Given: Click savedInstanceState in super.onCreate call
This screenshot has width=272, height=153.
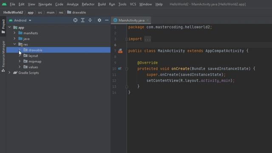Looking at the screenshot, I should coord(201,75).
